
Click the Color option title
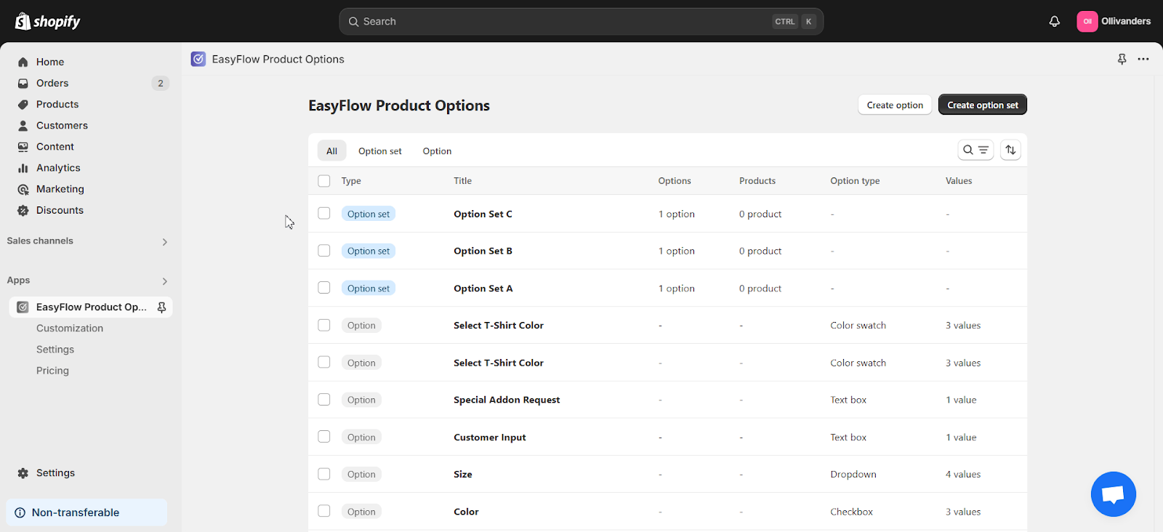click(466, 512)
